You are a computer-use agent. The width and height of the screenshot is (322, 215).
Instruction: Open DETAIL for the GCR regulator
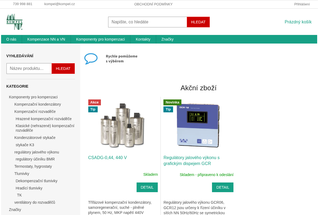click(x=223, y=187)
